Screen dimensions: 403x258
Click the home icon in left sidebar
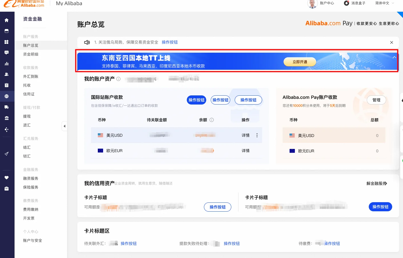[x=7, y=20]
